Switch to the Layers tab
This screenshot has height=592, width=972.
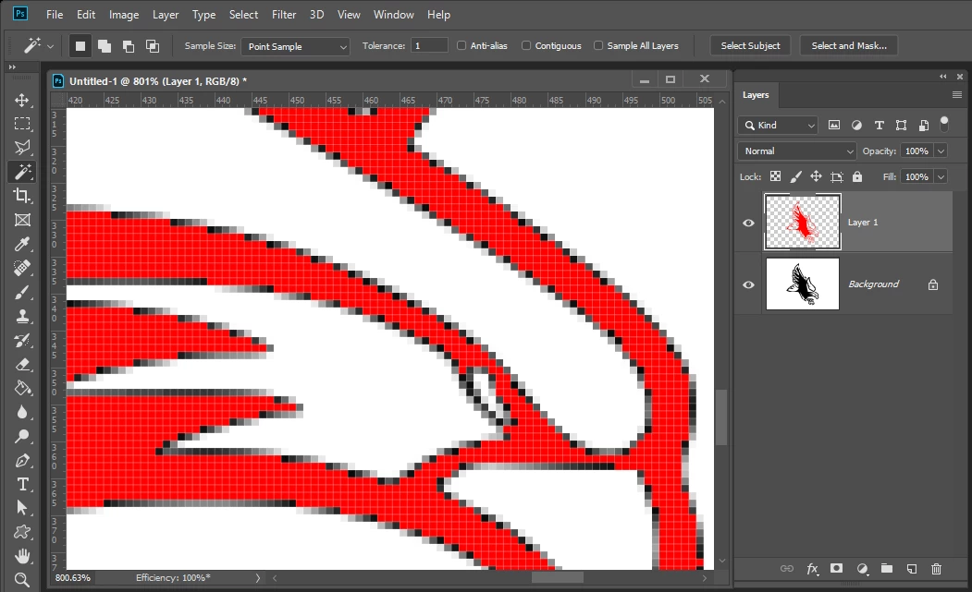coord(756,95)
